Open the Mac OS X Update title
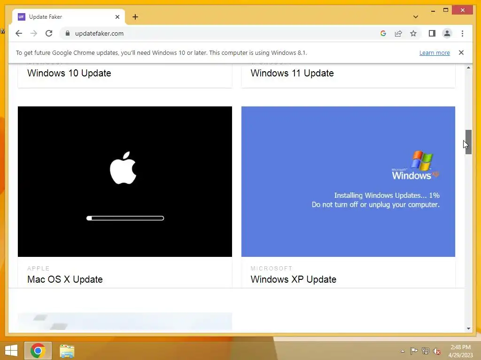Image resolution: width=481 pixels, height=360 pixels. click(x=65, y=279)
